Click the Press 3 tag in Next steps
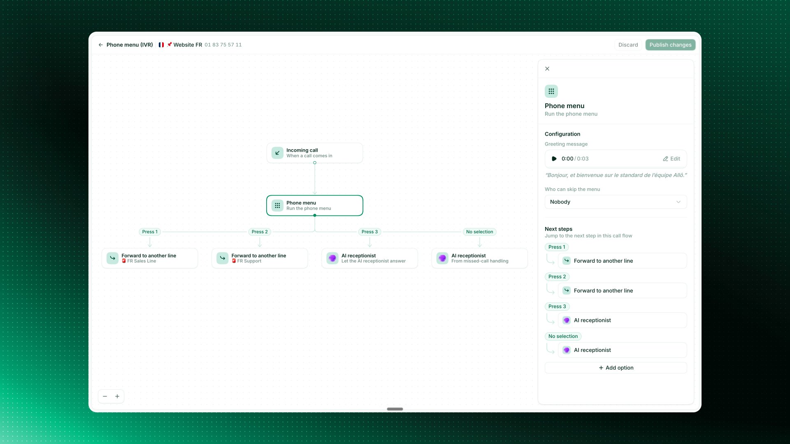This screenshot has height=444, width=790. point(557,307)
